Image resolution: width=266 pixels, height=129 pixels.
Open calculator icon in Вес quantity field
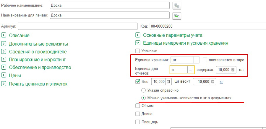pyautogui.click(x=168, y=82)
